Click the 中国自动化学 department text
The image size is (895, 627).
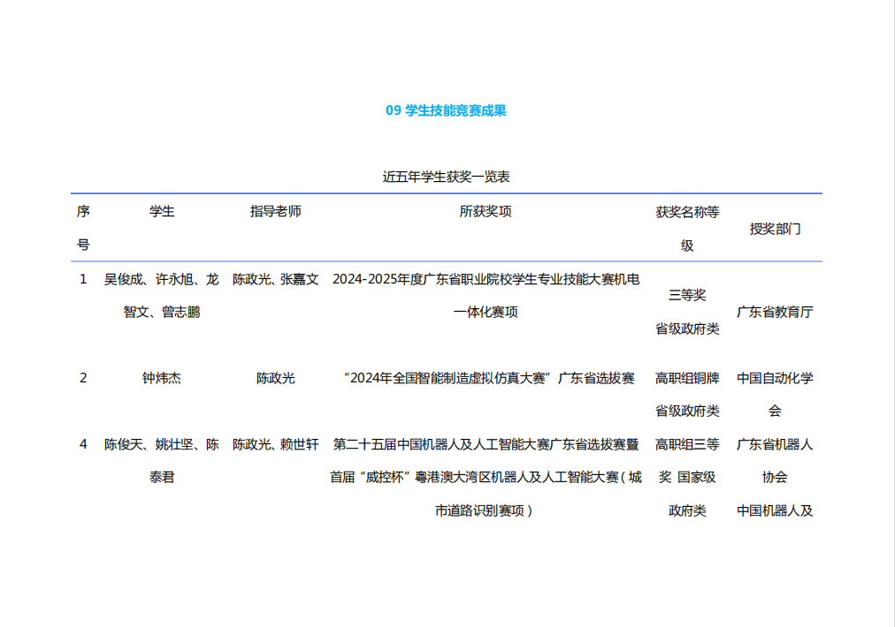pos(775,378)
